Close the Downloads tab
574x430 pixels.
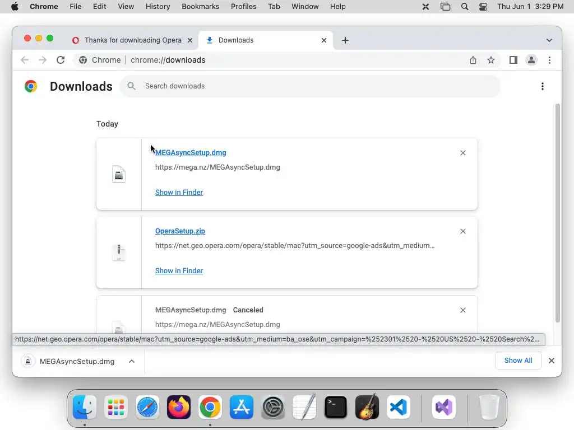tap(324, 40)
